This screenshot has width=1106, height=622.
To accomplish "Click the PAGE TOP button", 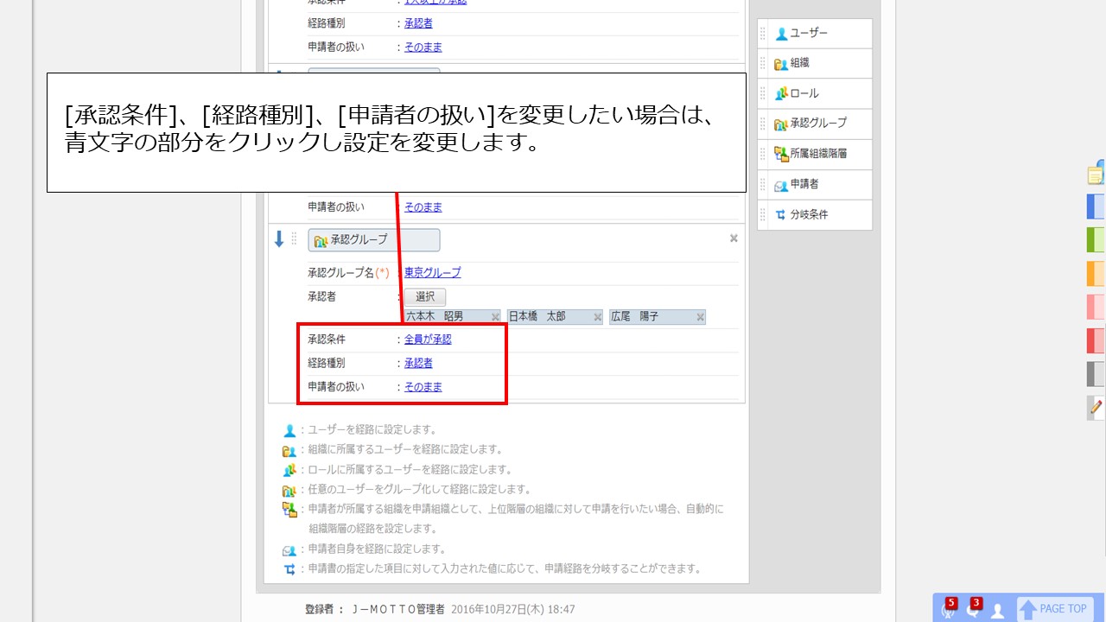I will (x=1055, y=609).
